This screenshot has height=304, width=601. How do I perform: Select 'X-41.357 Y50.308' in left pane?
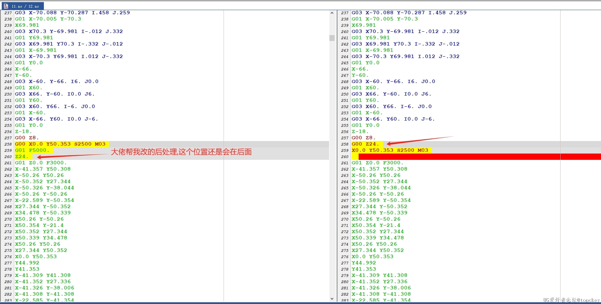point(43,169)
